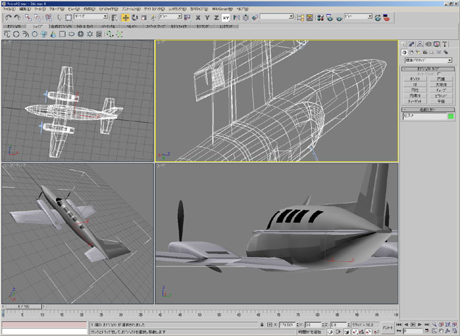The height and width of the screenshot is (336, 460).
Task: Play the animation
Action: (413, 325)
